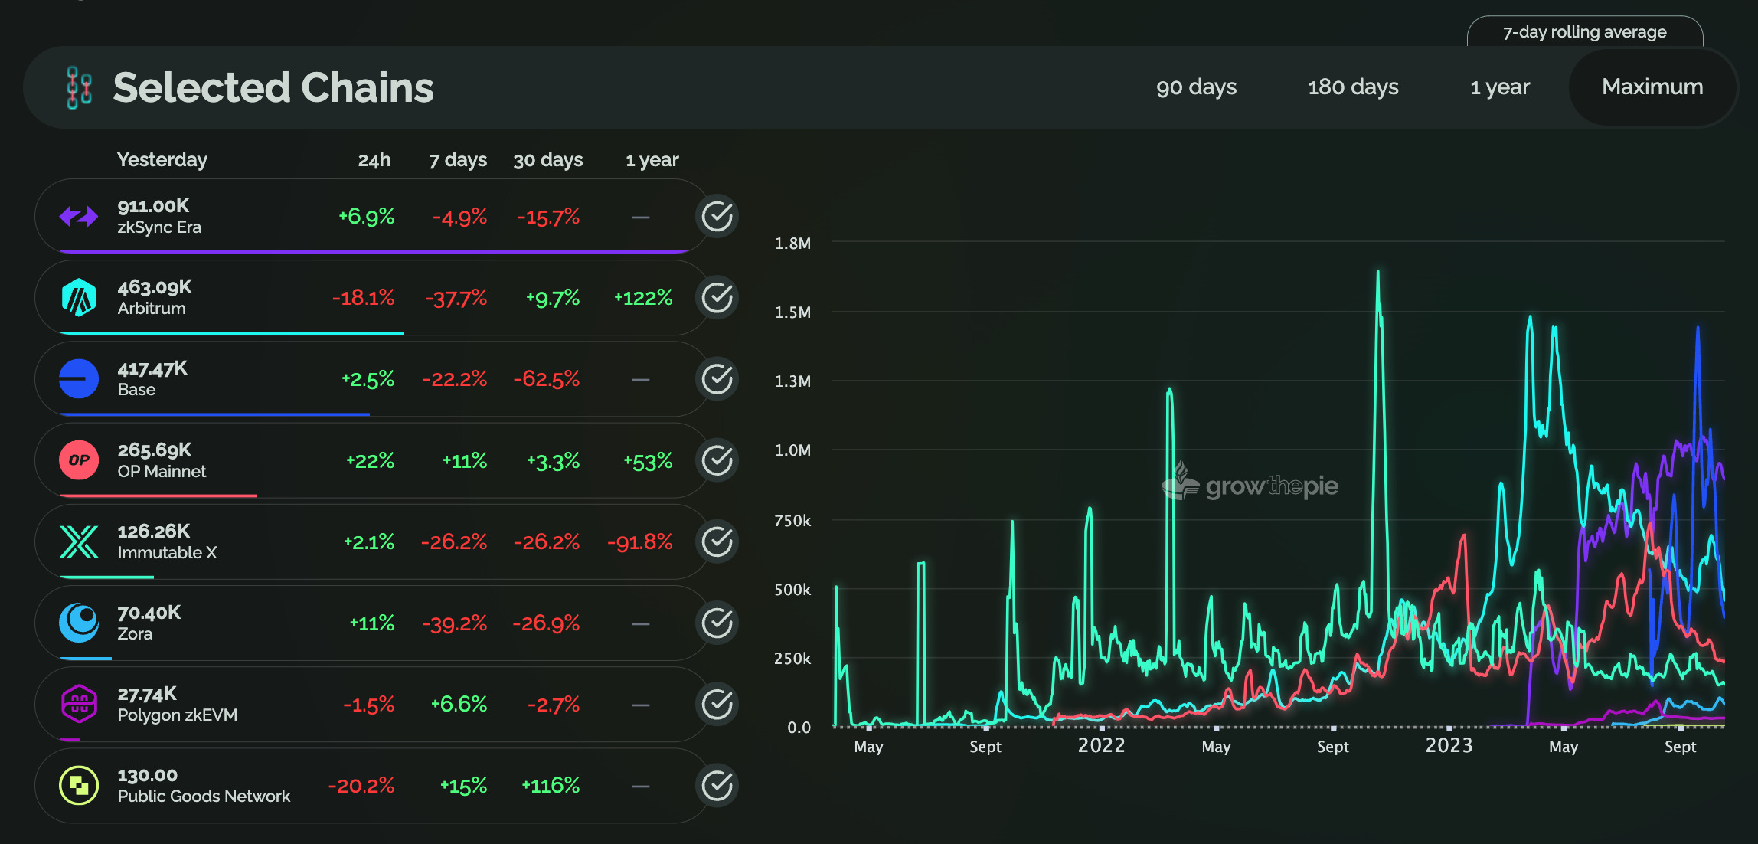
Task: Click the 70.40K Zora value
Action: (x=149, y=613)
